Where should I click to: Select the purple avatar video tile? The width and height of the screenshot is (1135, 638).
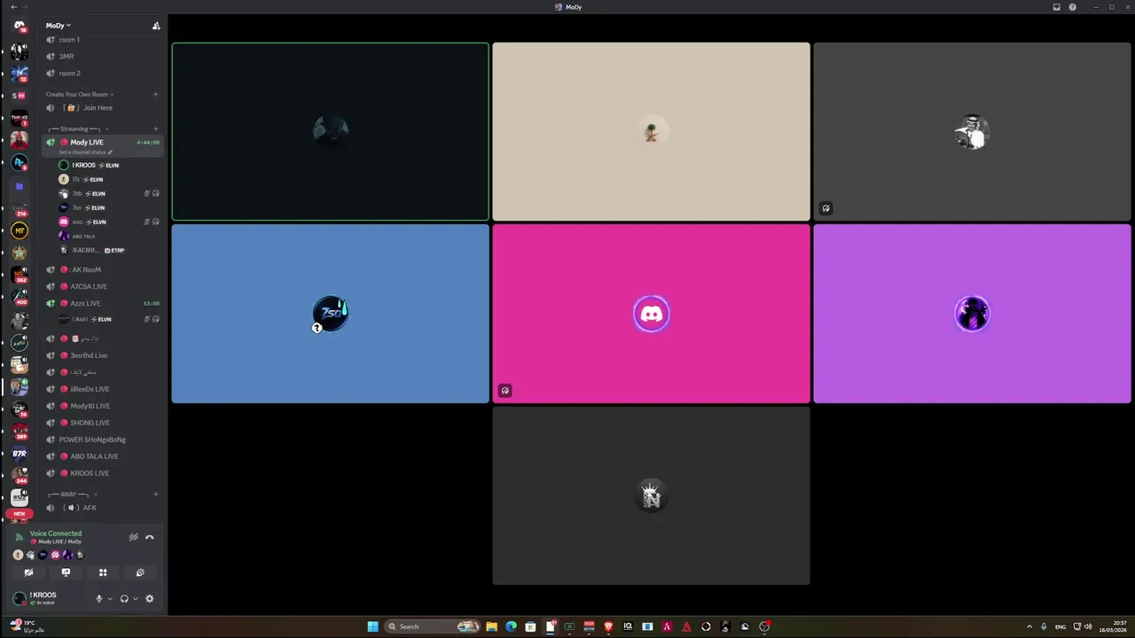[x=972, y=314]
